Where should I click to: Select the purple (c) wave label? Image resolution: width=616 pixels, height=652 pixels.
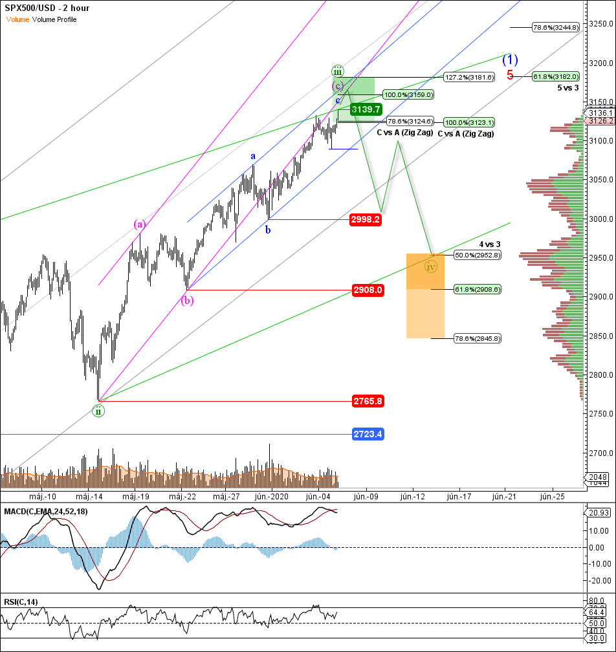pyautogui.click(x=338, y=85)
